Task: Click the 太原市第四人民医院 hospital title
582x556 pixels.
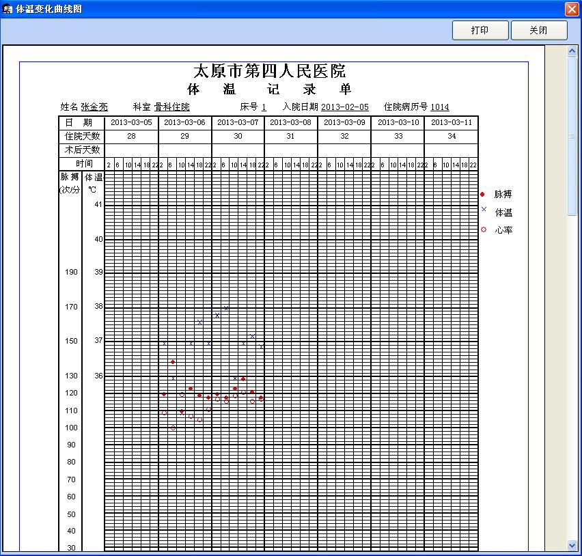Action: coord(270,71)
